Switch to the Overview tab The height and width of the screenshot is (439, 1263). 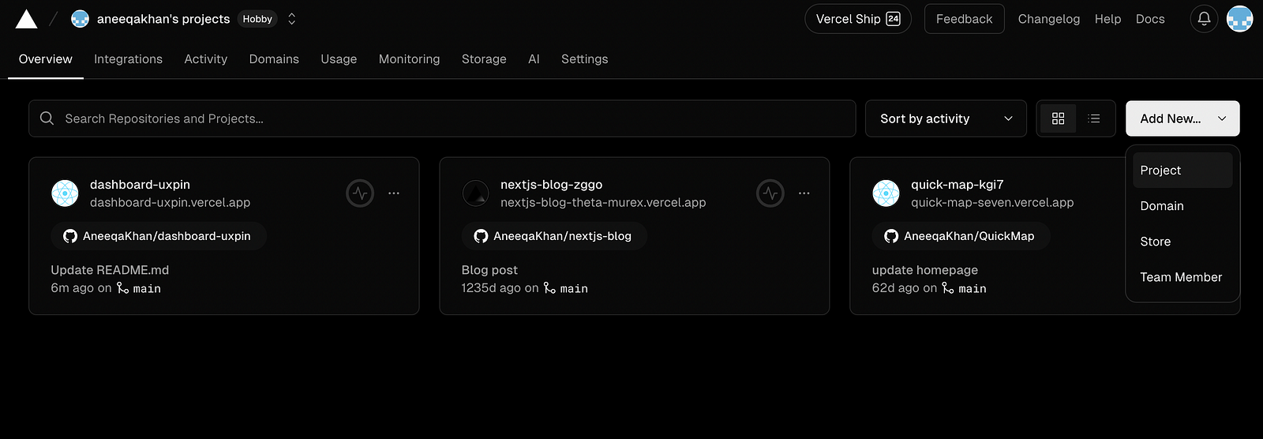coord(46,59)
